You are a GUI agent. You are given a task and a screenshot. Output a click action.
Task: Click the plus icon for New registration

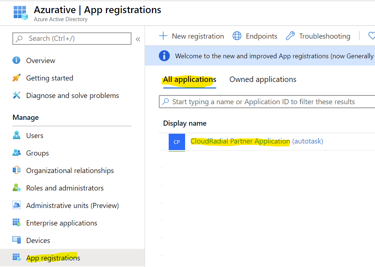tap(163, 36)
